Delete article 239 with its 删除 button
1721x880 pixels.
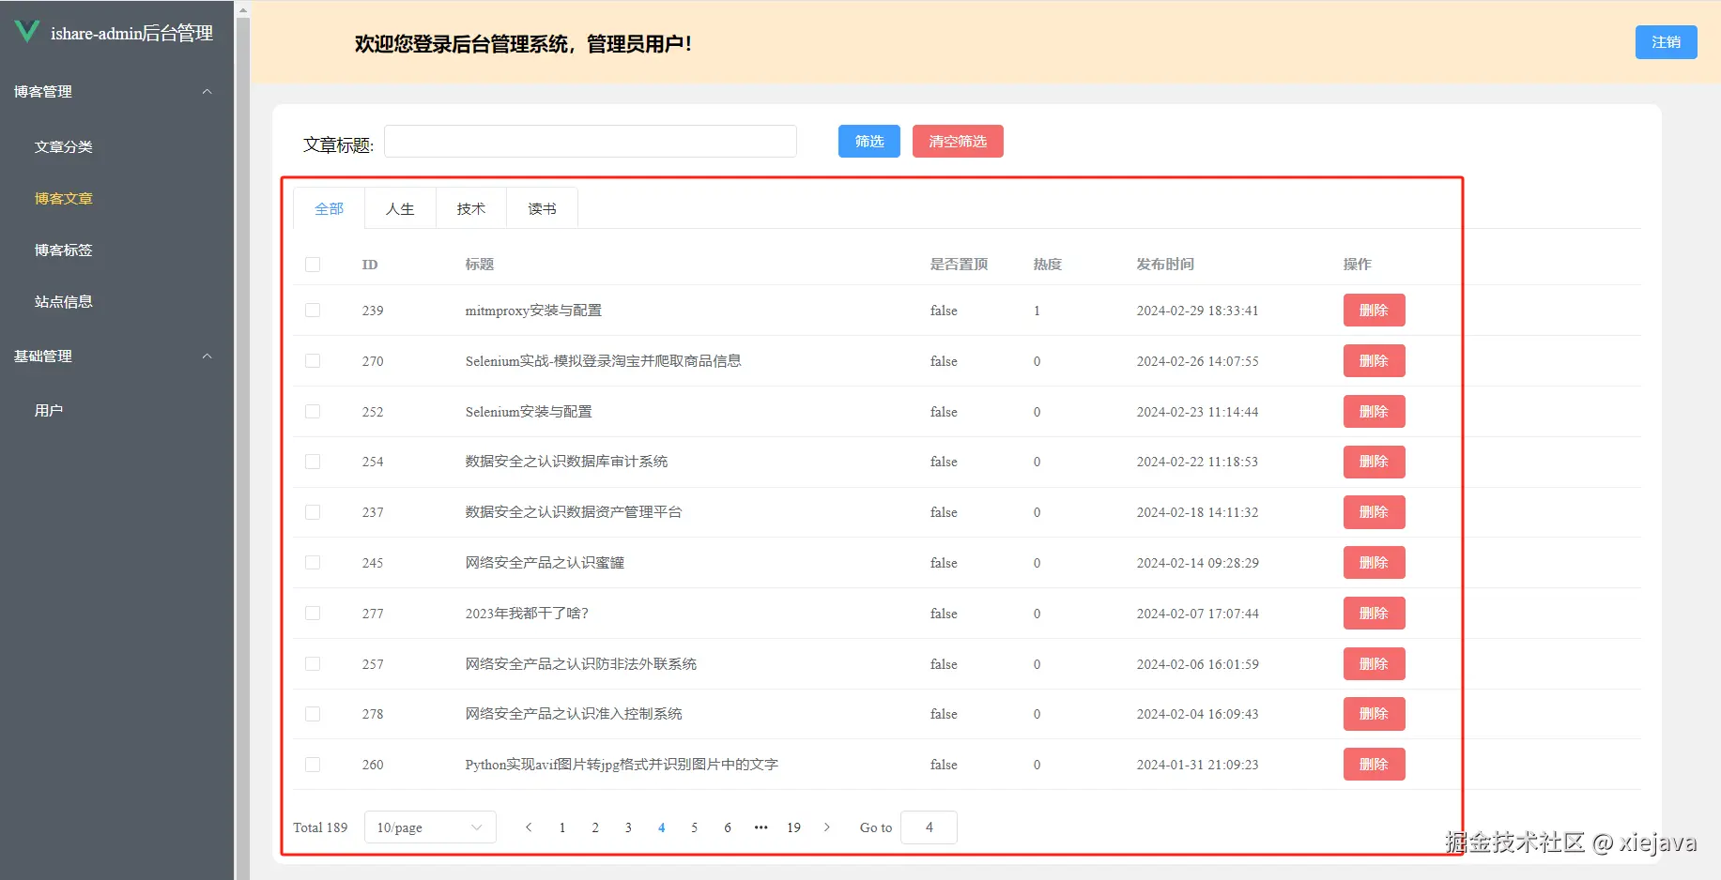tap(1374, 310)
